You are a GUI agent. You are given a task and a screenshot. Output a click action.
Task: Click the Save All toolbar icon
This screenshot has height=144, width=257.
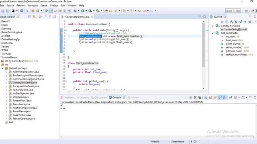pyautogui.click(x=8, y=11)
